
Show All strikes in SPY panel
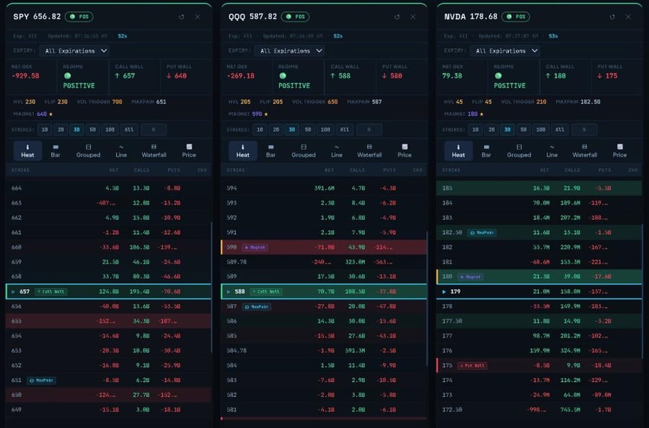pos(129,130)
